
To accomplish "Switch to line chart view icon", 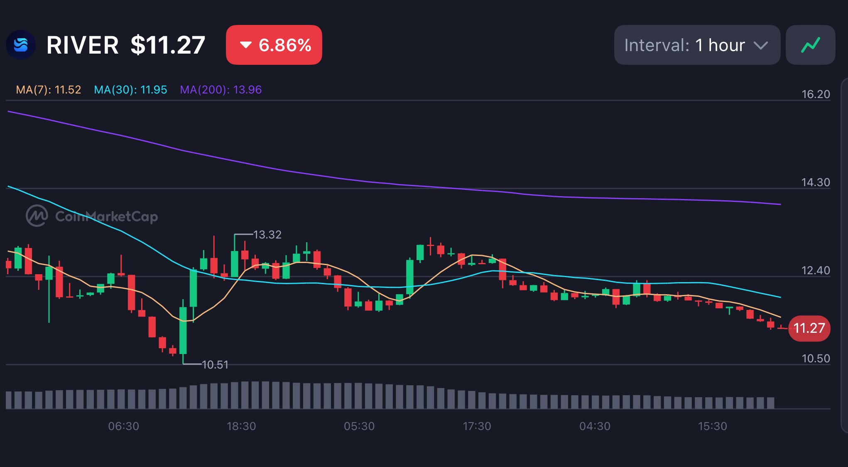I will [x=810, y=45].
